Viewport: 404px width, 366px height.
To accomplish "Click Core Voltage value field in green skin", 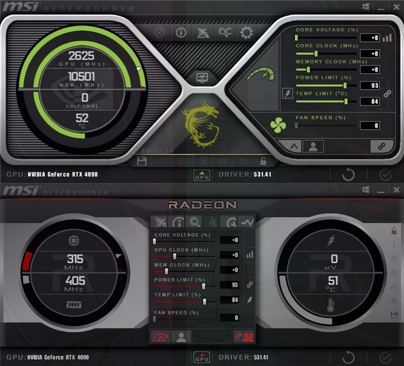I will 369,38.
